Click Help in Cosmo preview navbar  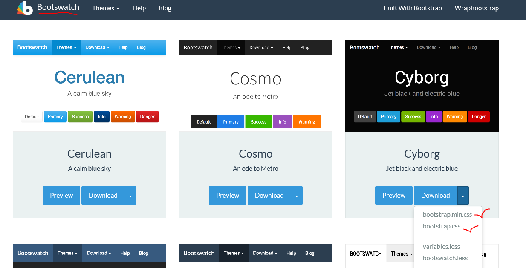(287, 48)
